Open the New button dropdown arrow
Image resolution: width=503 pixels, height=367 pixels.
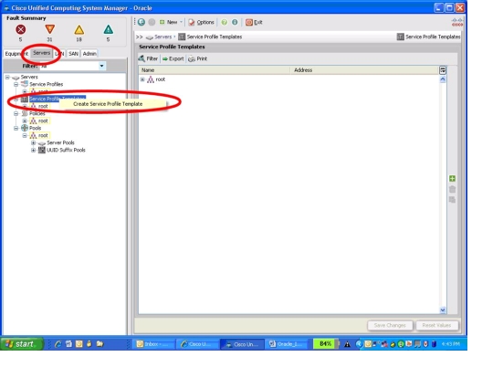tap(181, 22)
